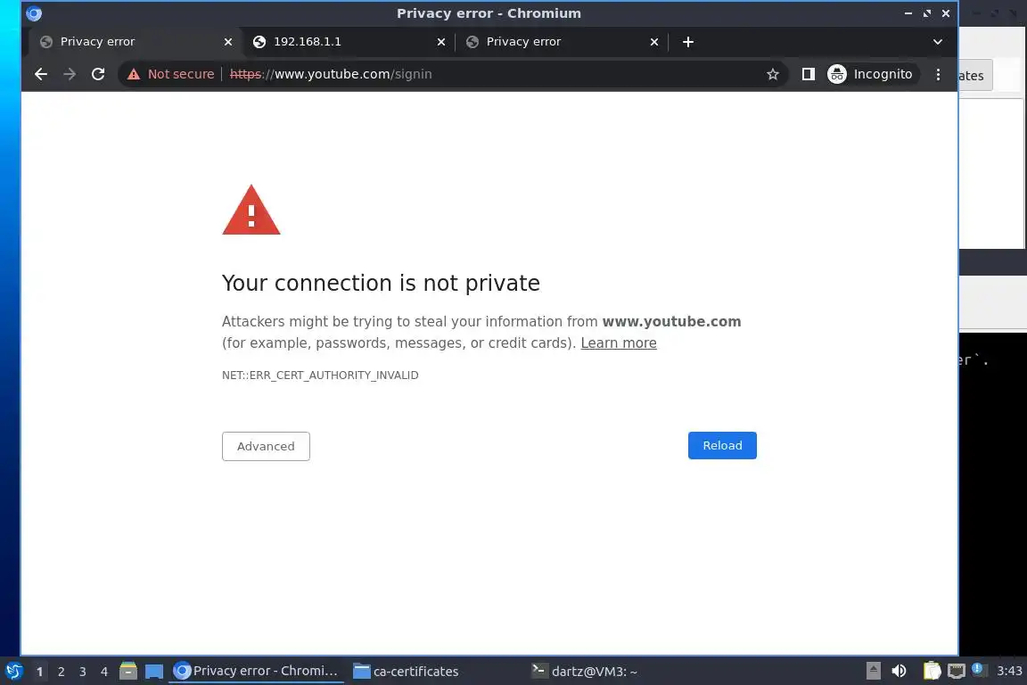This screenshot has width=1027, height=685.
Task: Click the NET::ERR_CERT_AUTHORITY_INVALID error code
Action: [320, 375]
